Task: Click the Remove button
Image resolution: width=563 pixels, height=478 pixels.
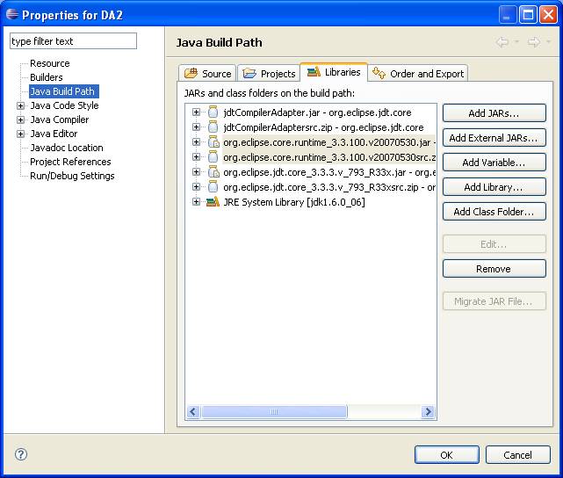Action: pyautogui.click(x=494, y=269)
